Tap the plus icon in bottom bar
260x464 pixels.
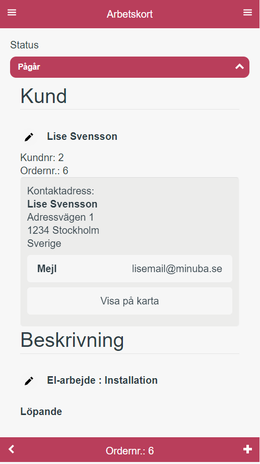tap(247, 449)
